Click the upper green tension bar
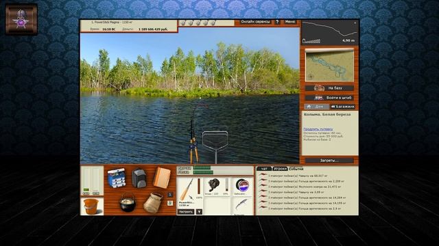This screenshot has height=246, width=439. 202,168
